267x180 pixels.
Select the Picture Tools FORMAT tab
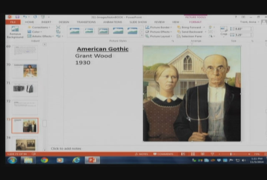coord(195,22)
